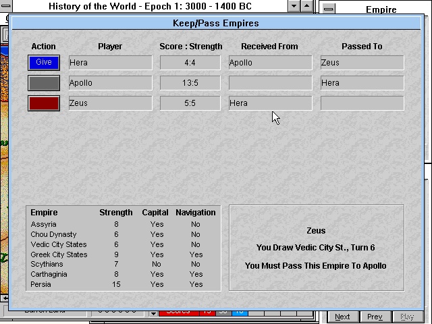Click Passed To field showing Hera
This screenshot has height=324, width=432.
tap(362, 83)
